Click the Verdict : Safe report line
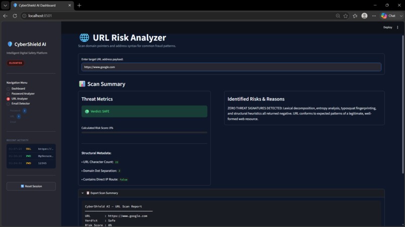This screenshot has height=227, width=405. [x=100, y=220]
